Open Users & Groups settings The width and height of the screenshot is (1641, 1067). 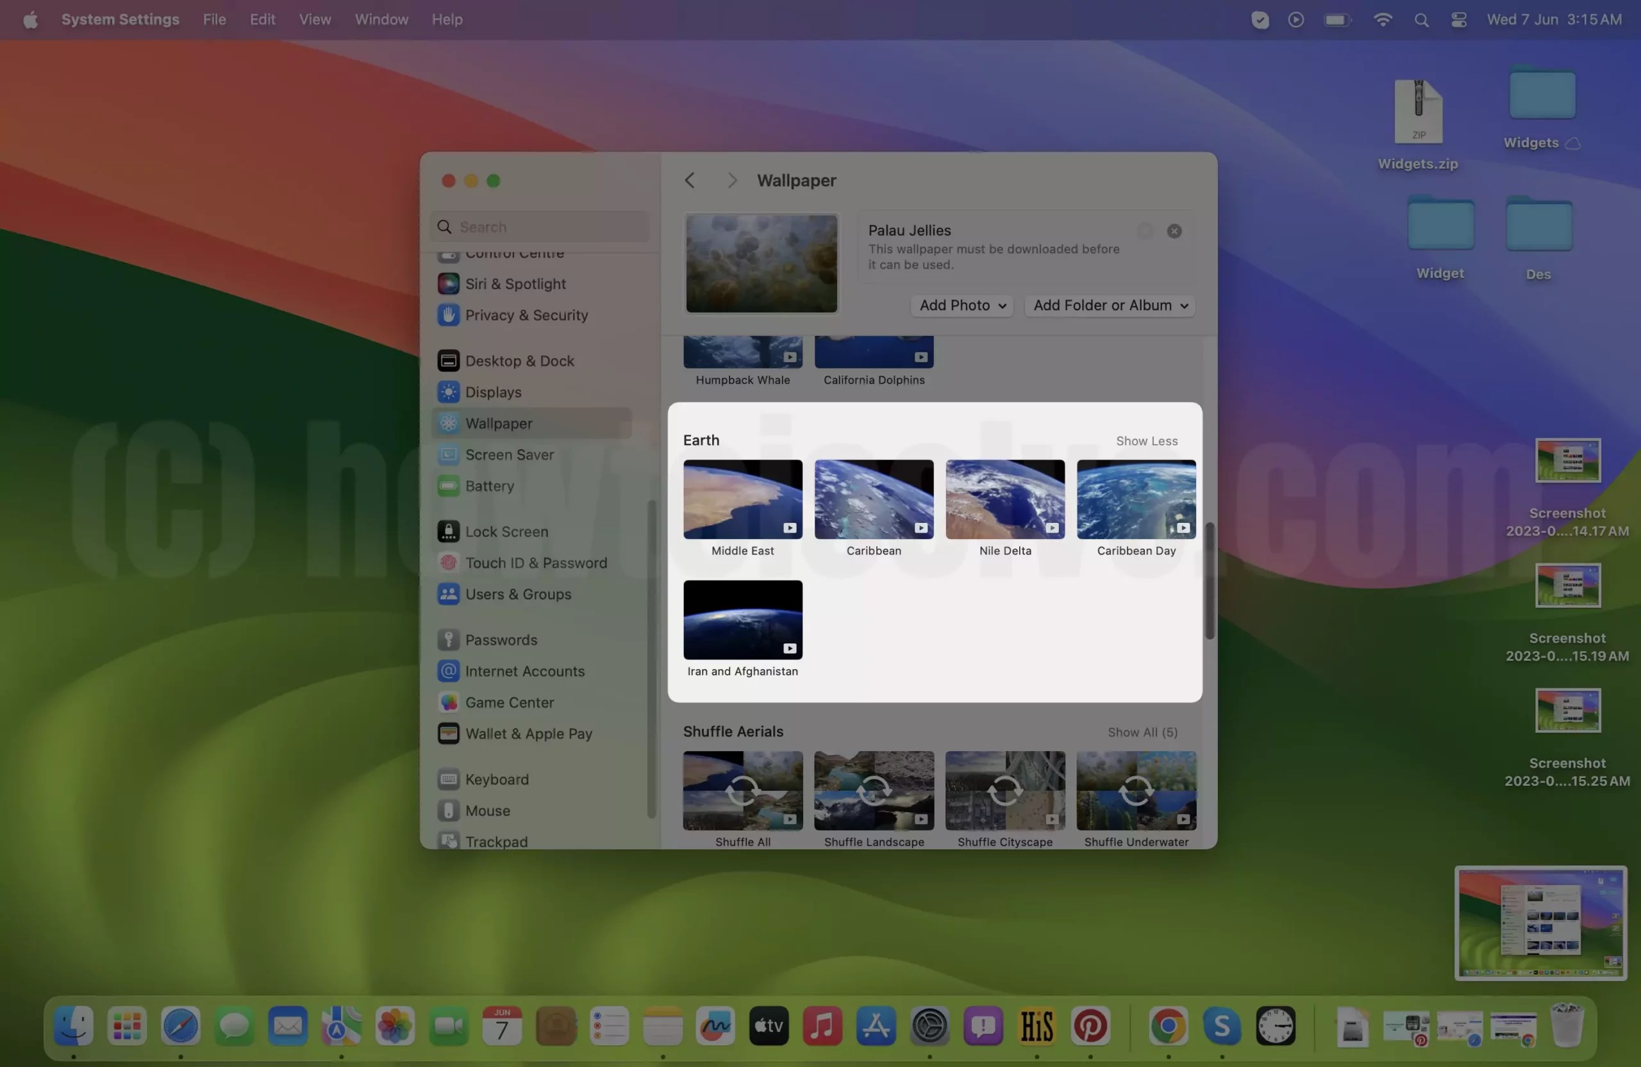point(518,593)
